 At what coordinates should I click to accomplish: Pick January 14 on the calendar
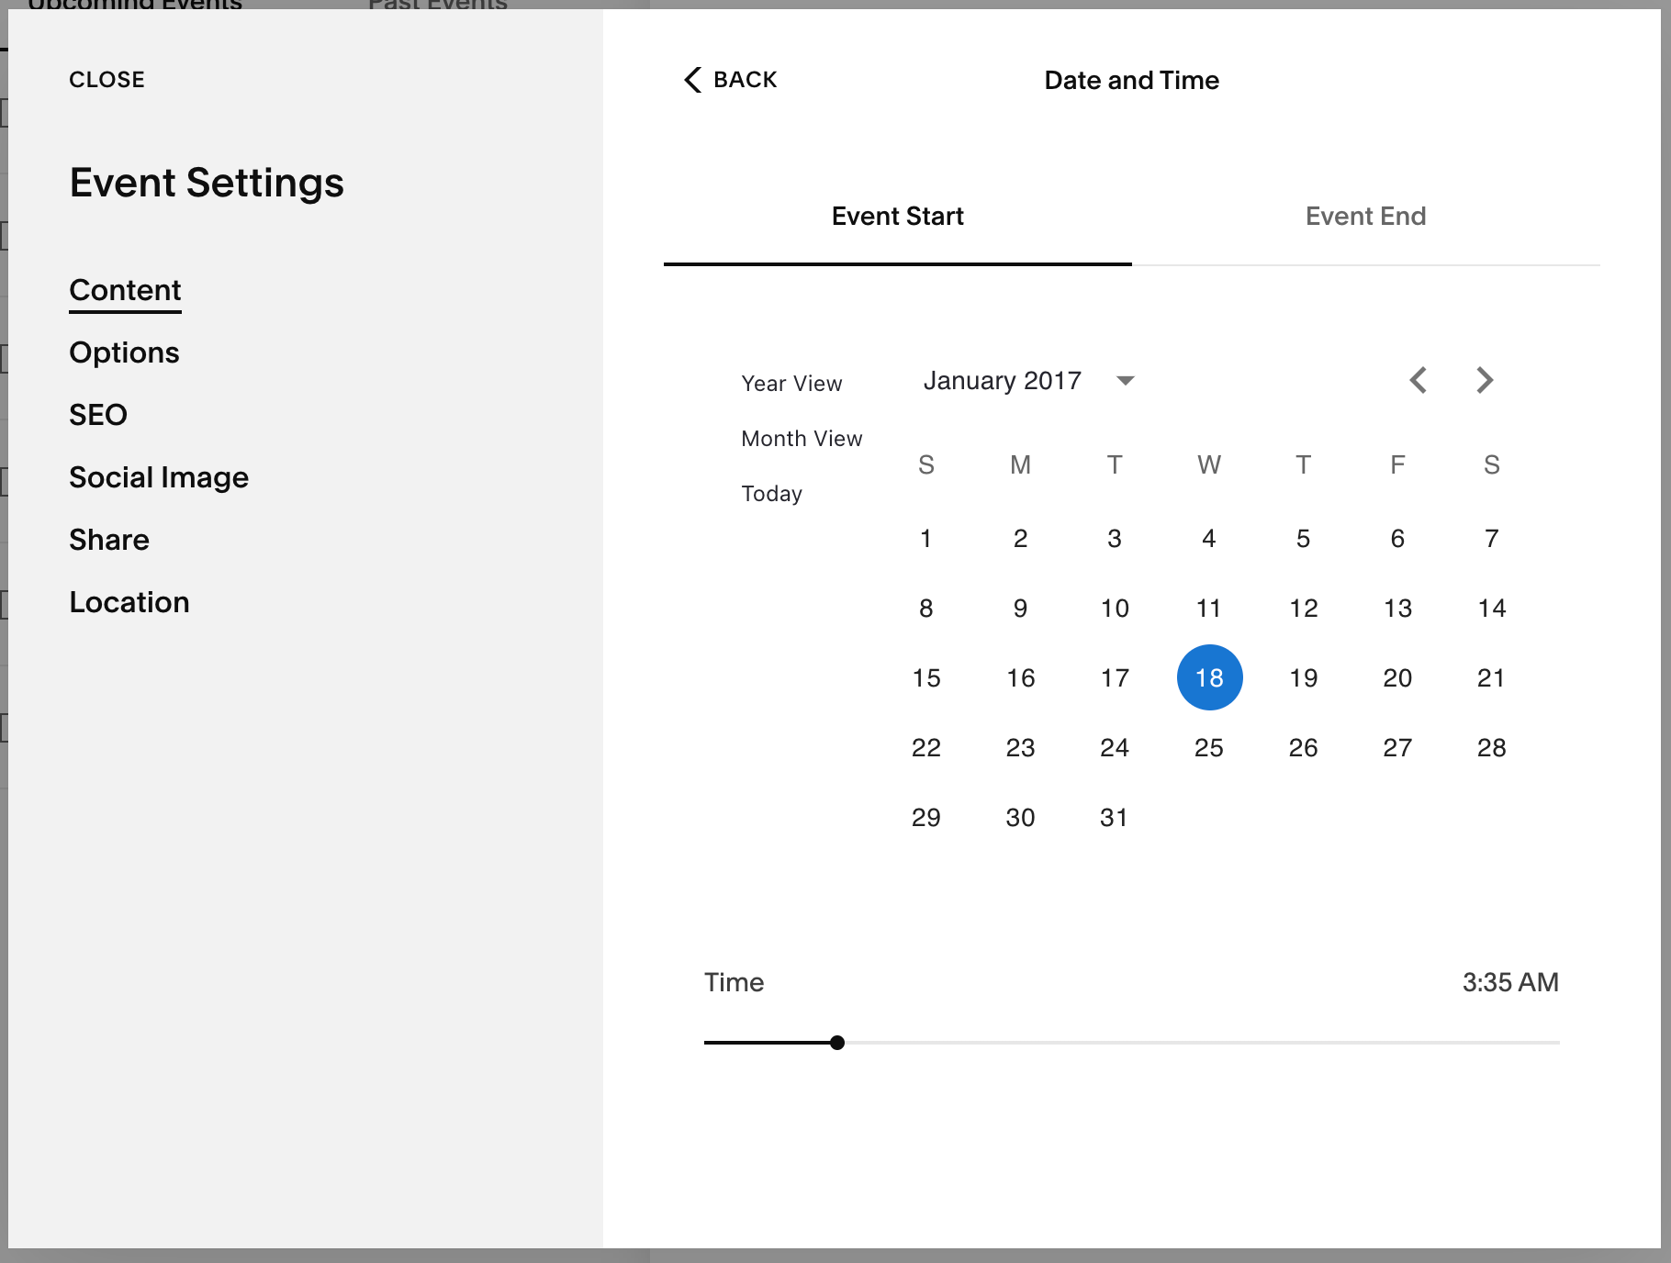[x=1492, y=608]
